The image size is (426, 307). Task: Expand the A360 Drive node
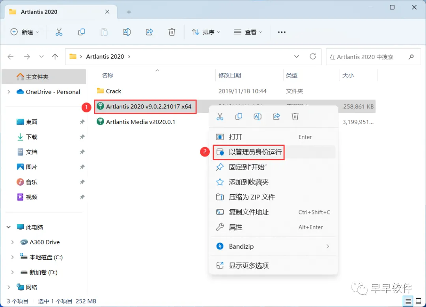point(13,242)
